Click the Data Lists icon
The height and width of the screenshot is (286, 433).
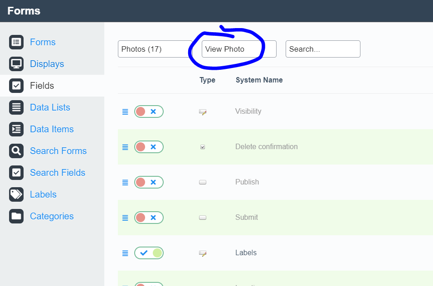tap(16, 107)
